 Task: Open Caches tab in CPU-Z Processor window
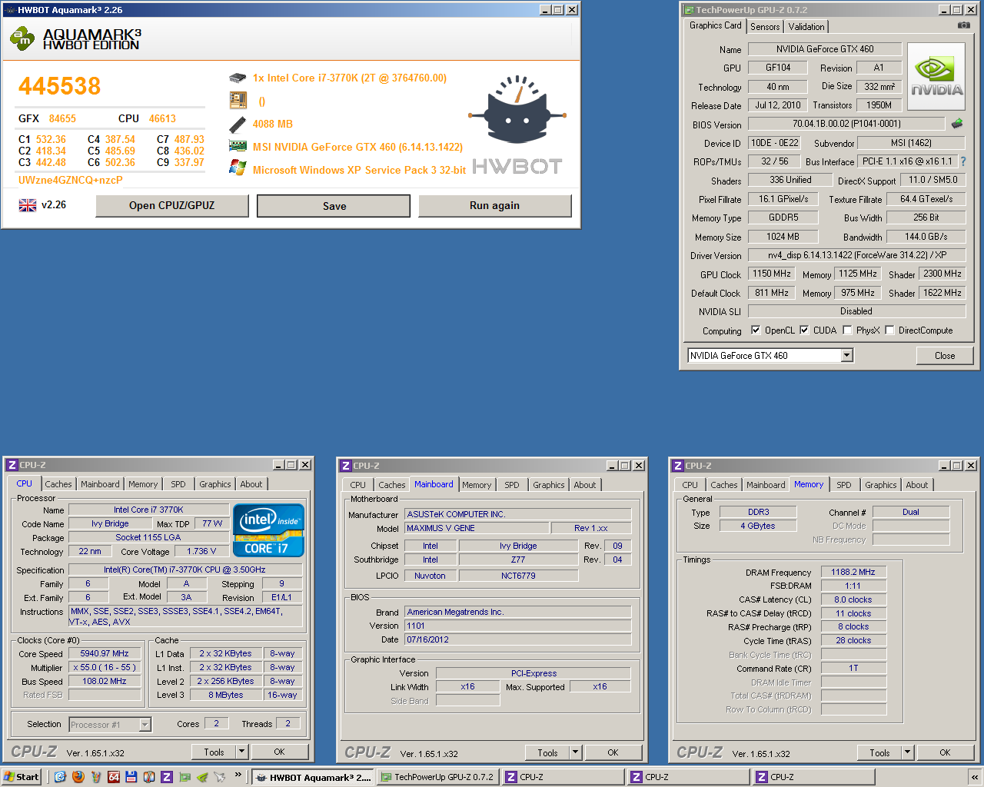58,484
